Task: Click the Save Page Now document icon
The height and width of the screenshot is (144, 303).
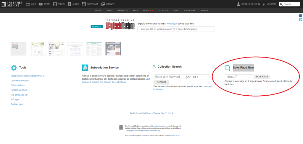Action: click(x=228, y=68)
